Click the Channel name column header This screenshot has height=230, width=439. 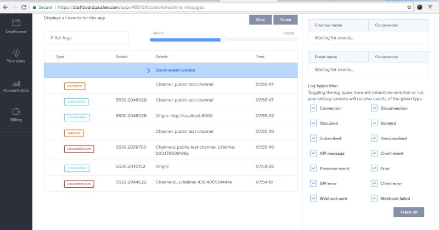tap(328, 25)
